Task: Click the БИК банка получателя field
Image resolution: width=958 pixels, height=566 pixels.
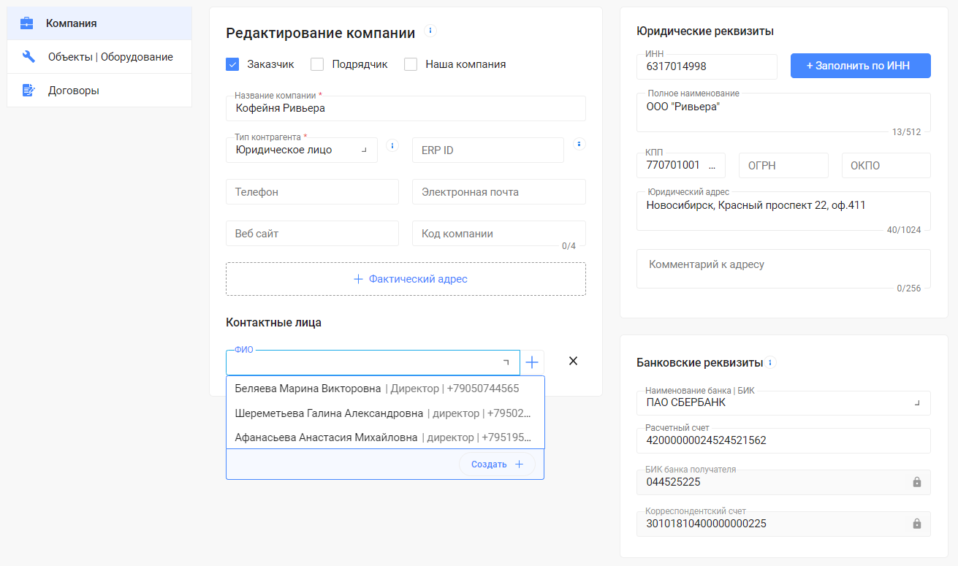Action: pos(783,482)
